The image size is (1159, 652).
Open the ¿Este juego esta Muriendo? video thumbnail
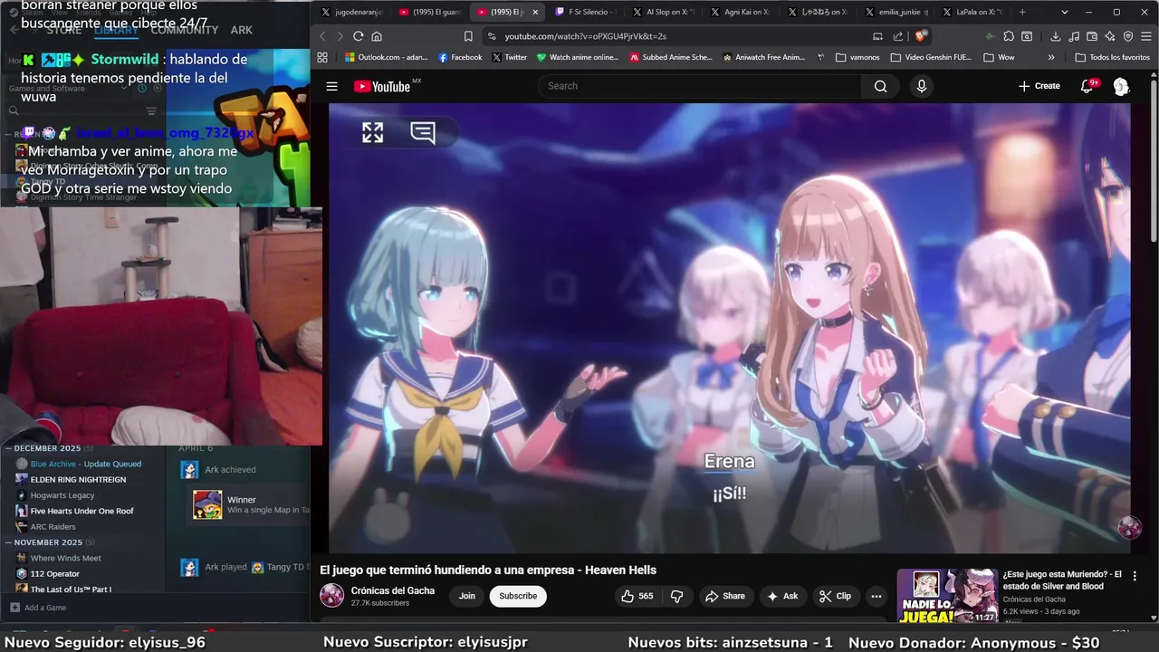(947, 596)
